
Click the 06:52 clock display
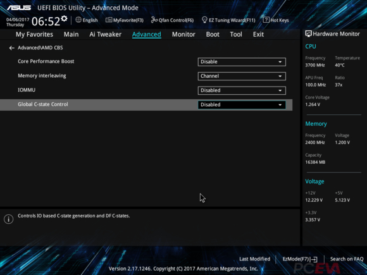coord(46,21)
